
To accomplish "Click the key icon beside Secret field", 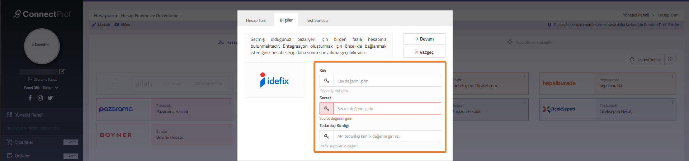I will 327,109.
